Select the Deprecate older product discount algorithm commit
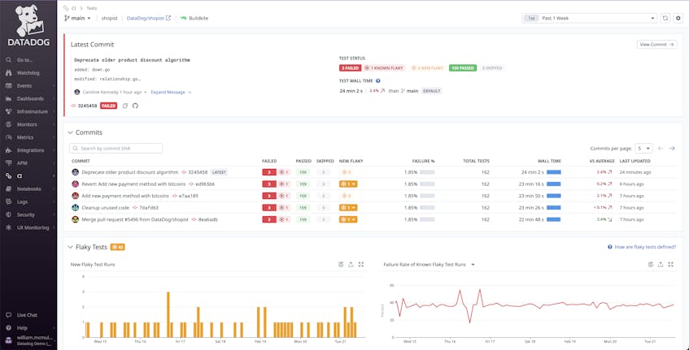This screenshot has height=350, width=689. [x=130, y=172]
